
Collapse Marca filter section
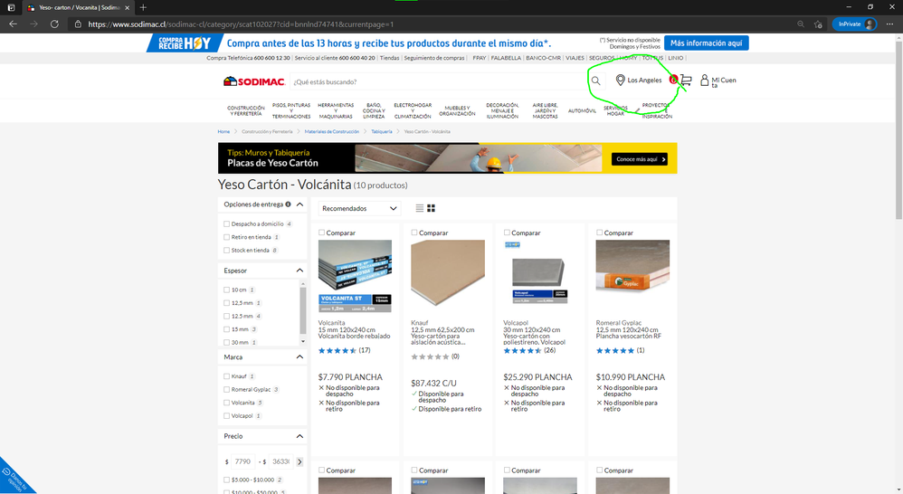[299, 357]
